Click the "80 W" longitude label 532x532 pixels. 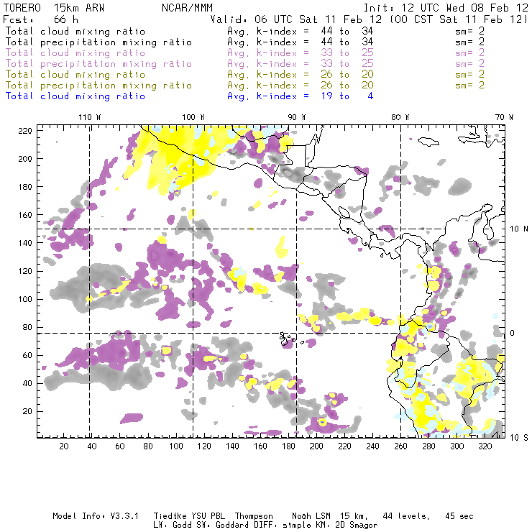[x=400, y=117]
